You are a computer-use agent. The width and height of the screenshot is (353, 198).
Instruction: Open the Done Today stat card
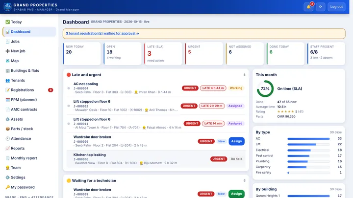(x=285, y=54)
